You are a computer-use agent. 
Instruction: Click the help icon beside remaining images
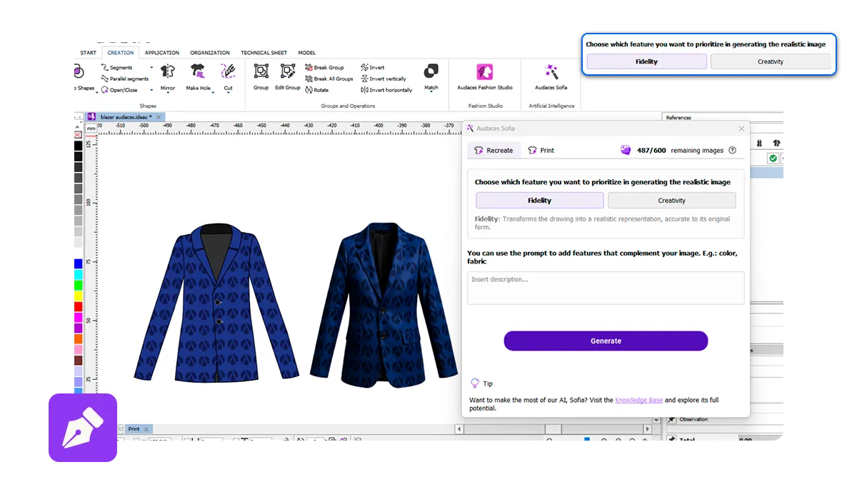coord(732,151)
